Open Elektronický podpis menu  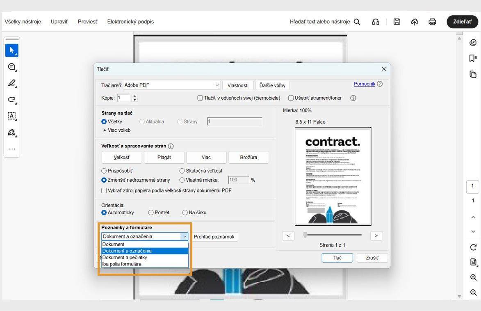130,22
